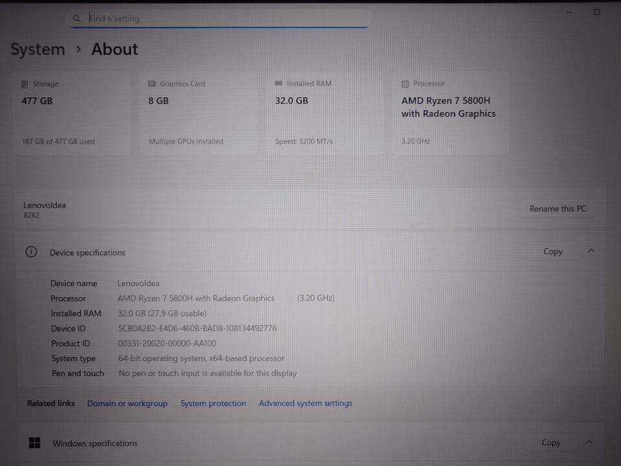This screenshot has width=621, height=466.
Task: Click 'Speed: 3200 MT/s' text
Action: [304, 142]
